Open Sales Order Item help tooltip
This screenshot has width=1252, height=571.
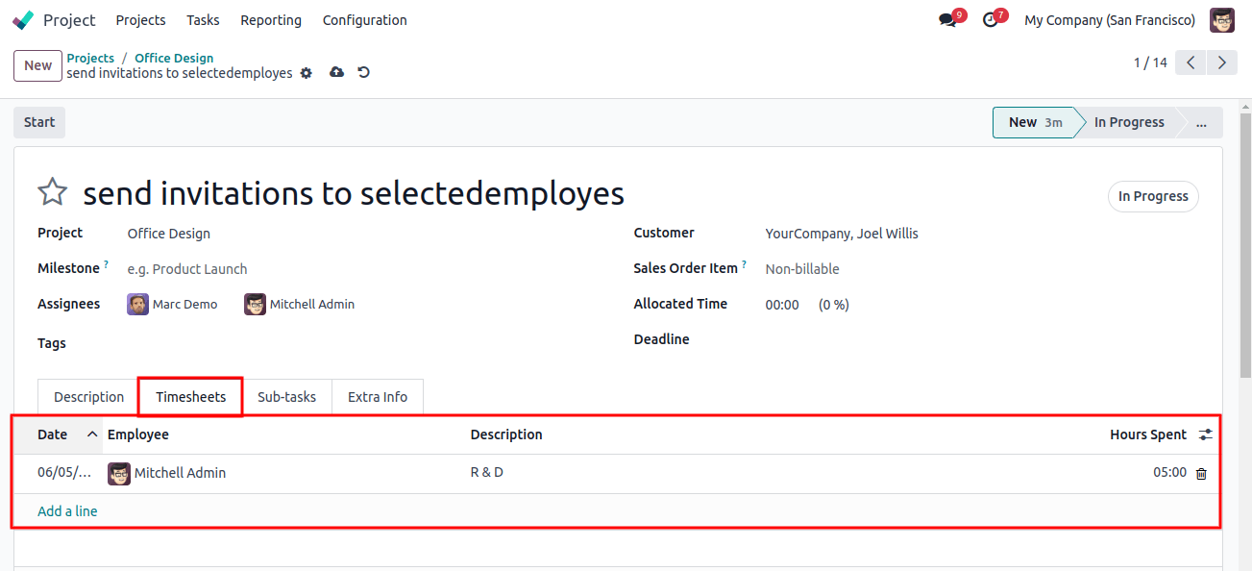(744, 264)
